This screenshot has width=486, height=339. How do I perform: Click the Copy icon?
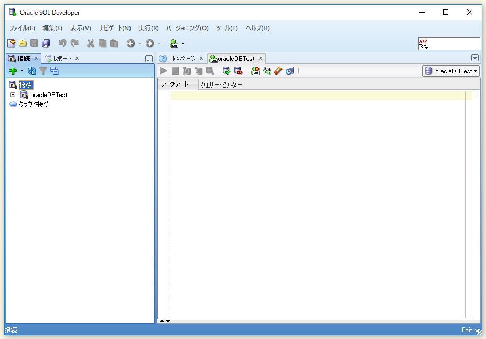(x=102, y=44)
